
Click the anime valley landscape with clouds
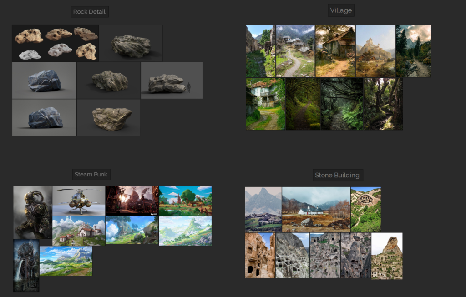tap(66, 261)
